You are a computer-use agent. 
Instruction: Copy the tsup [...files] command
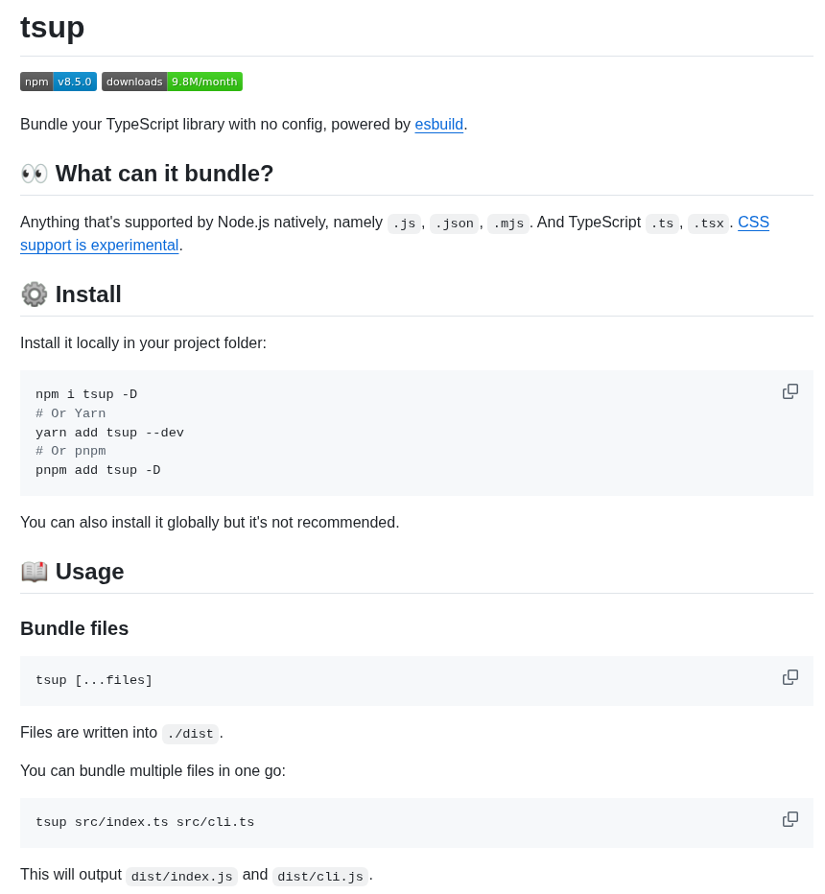790,677
